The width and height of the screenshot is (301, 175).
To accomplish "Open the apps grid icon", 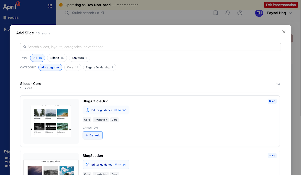I will [50, 6].
